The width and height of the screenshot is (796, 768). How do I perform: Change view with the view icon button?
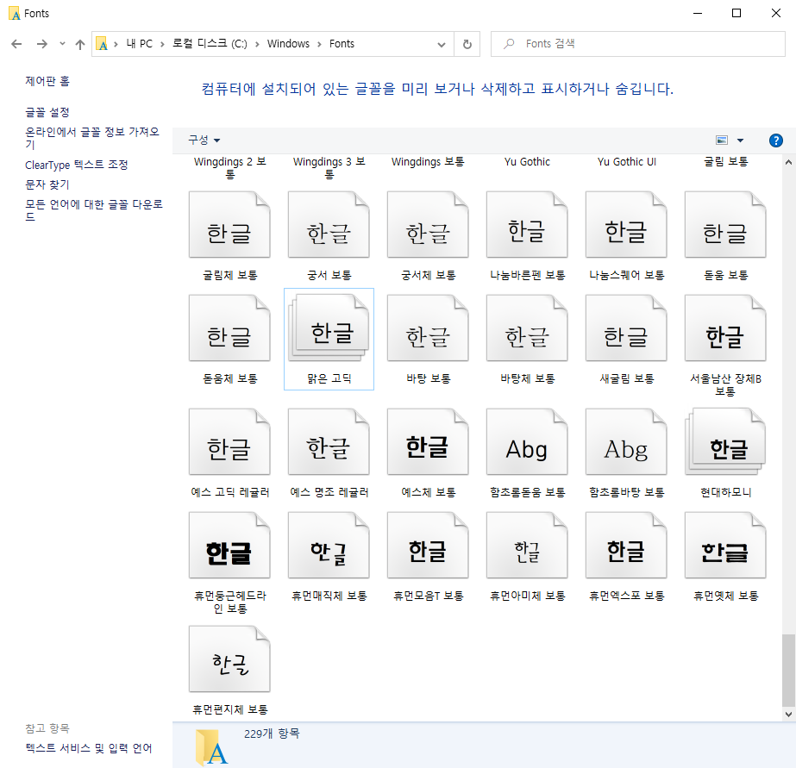tap(722, 140)
